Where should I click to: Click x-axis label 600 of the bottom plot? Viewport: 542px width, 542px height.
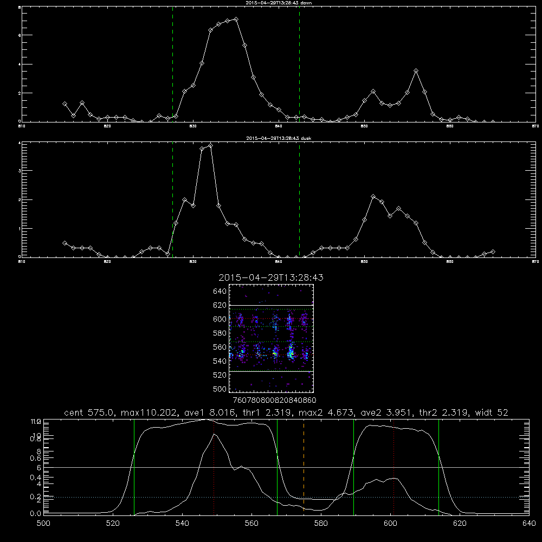tap(391, 524)
